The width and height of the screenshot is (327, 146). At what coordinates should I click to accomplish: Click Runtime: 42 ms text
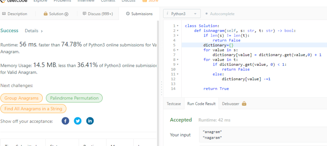click(214, 120)
